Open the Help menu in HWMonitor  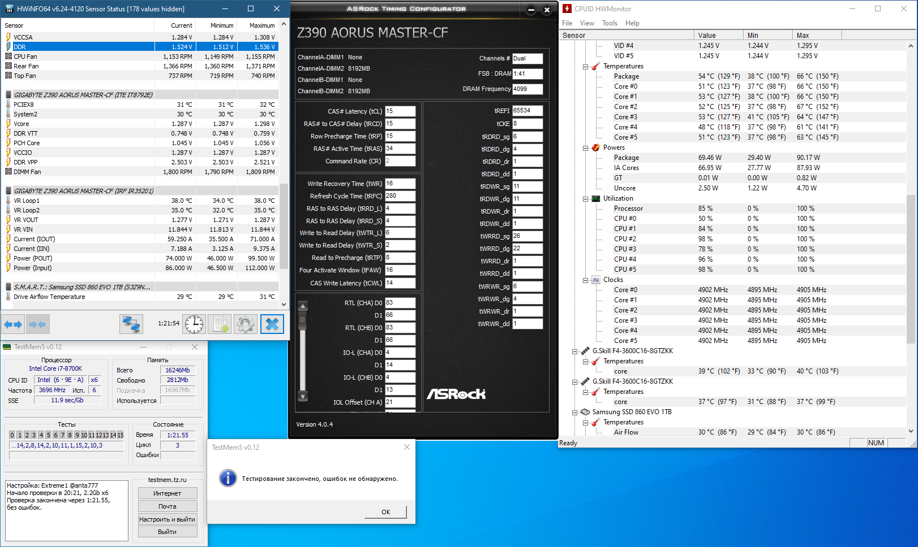tap(632, 23)
